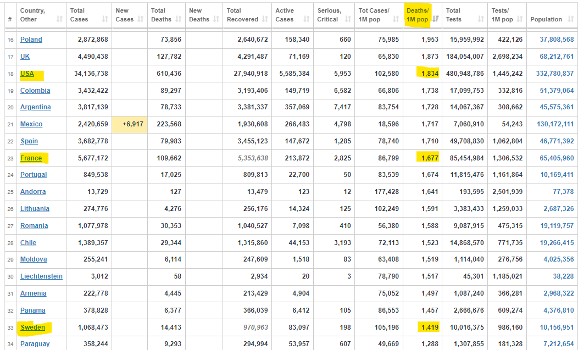Open the Armenia country link
578x350 pixels.
[33, 293]
